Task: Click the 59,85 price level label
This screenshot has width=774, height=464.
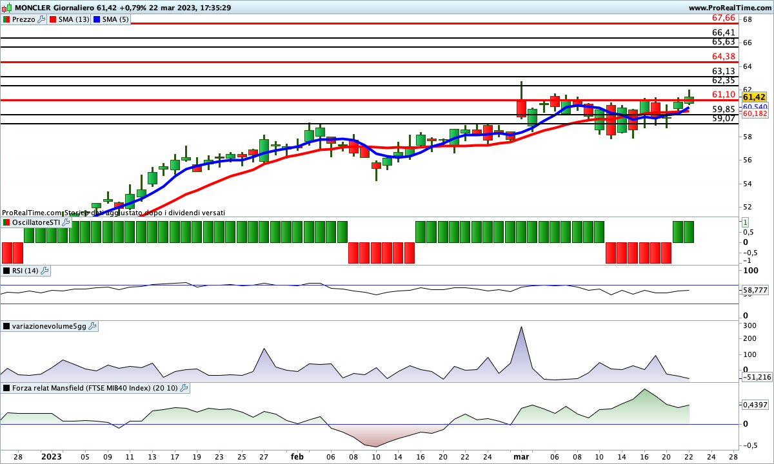Action: (x=724, y=109)
